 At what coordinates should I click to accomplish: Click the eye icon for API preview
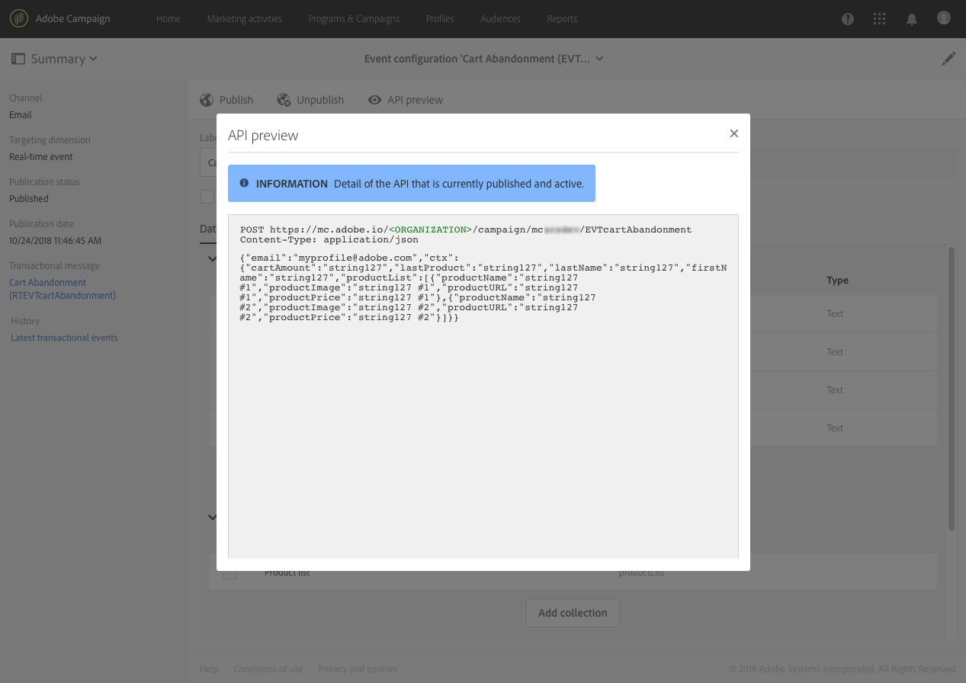click(x=374, y=100)
